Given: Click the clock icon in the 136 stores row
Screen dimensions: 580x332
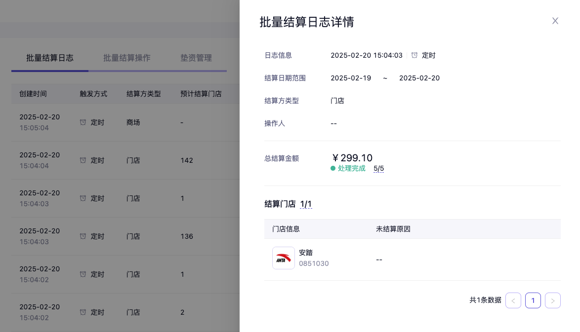Looking at the screenshot, I should point(83,236).
